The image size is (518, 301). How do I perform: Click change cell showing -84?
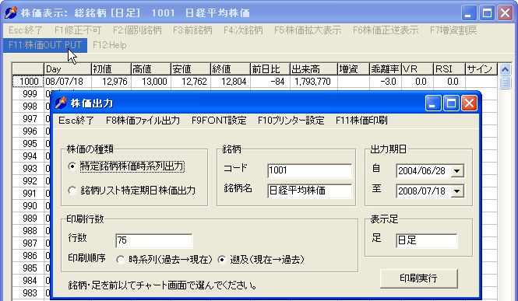pyautogui.click(x=270, y=82)
